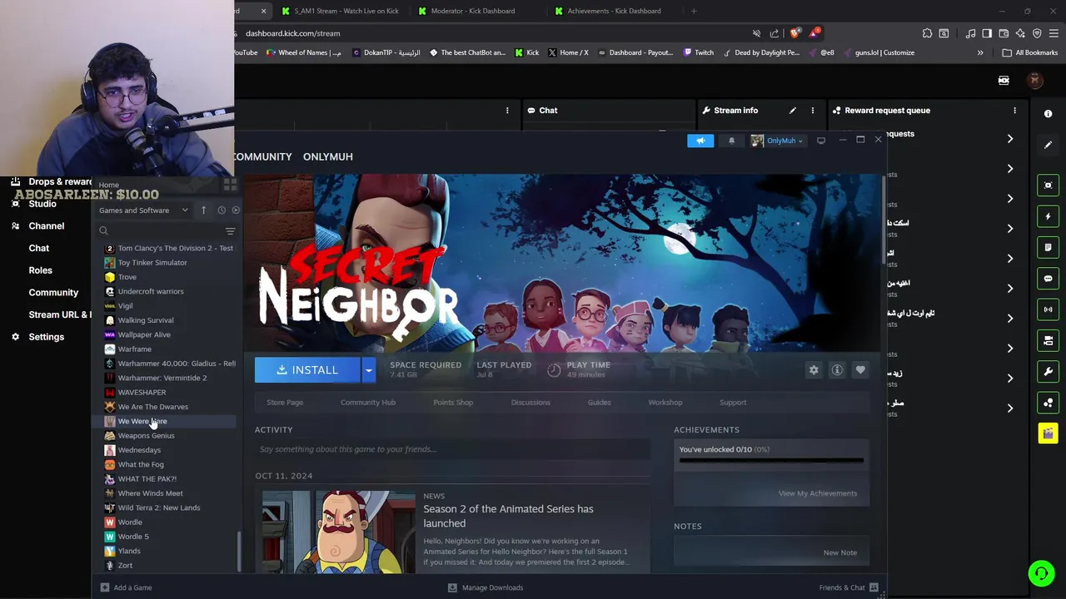Click Add a Game
Screen dimensions: 1066x599
coord(126,587)
